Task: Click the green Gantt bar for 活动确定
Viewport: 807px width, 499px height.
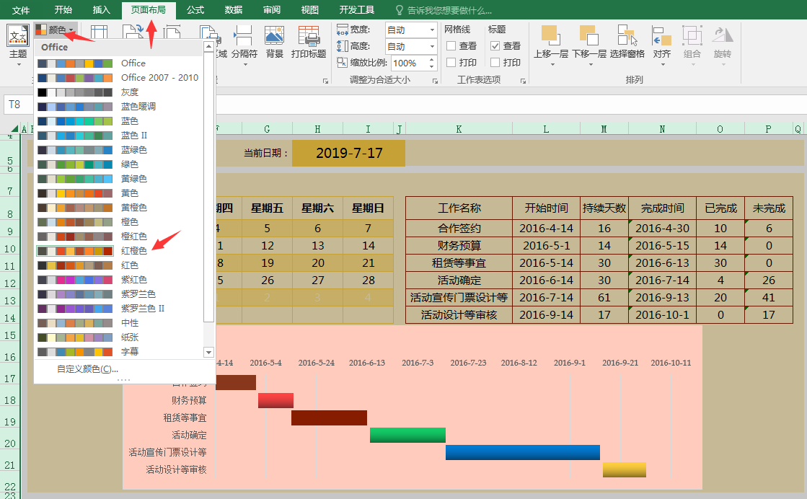Action: (407, 435)
